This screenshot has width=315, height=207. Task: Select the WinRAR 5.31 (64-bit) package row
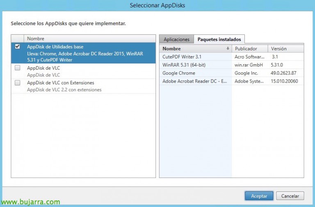(231, 65)
